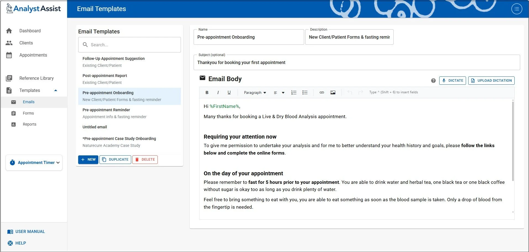Collapse the Templates section in the sidebar
Screen dimensions: 529x252
tap(56, 90)
